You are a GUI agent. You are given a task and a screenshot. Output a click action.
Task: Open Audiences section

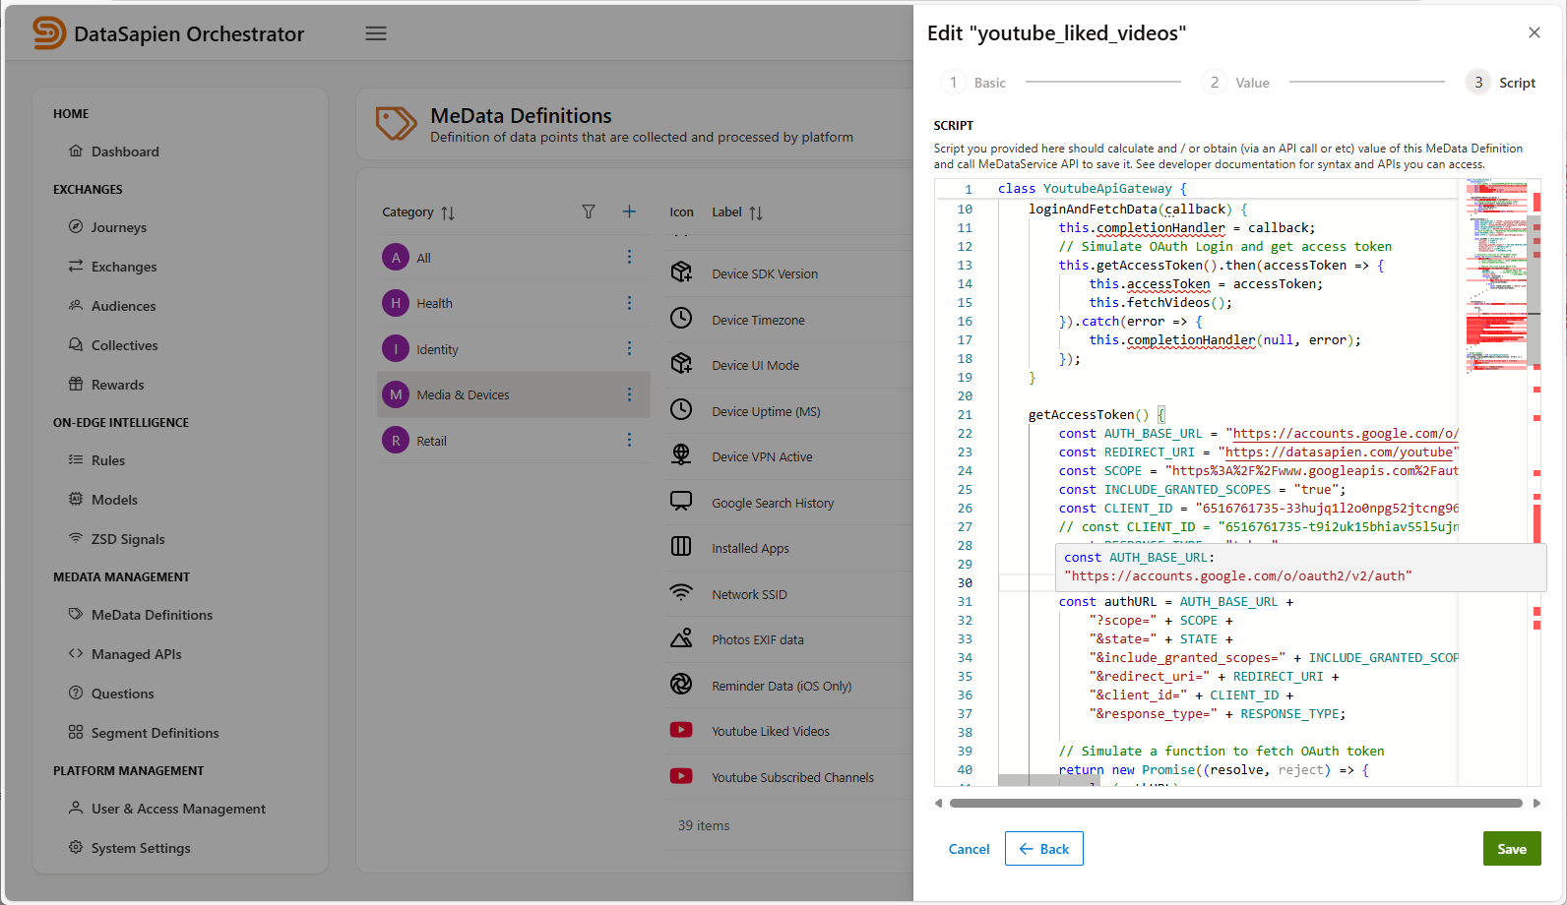point(123,306)
